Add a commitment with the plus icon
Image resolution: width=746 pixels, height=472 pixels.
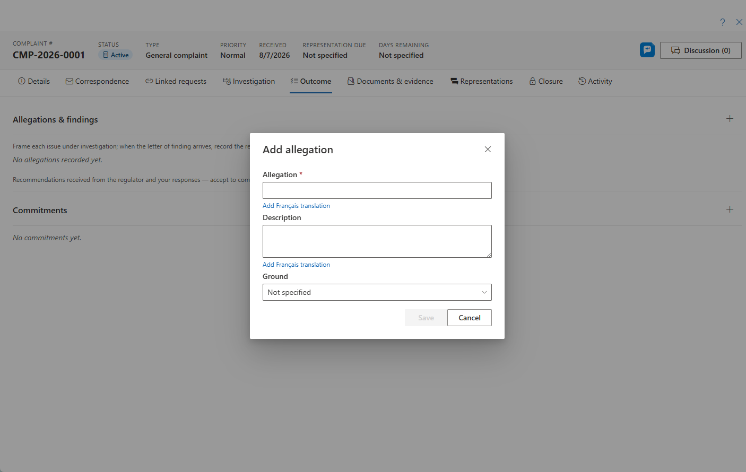click(730, 209)
